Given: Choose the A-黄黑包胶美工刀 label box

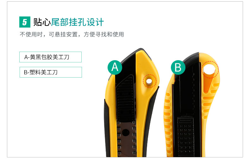Looking at the screenshot, I should (50, 57).
